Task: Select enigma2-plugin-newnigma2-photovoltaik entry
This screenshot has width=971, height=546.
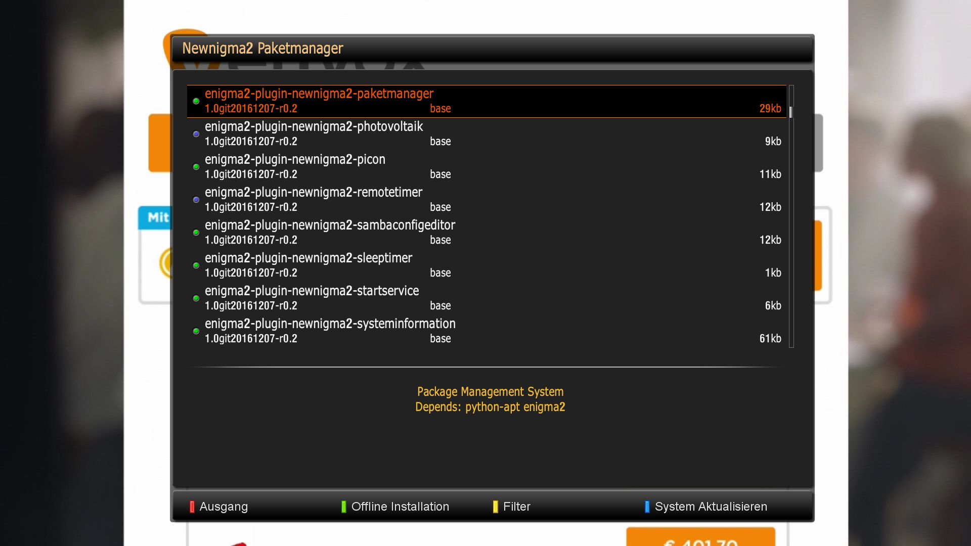Action: (314, 127)
